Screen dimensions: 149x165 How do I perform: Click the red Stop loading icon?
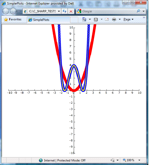pos(71,11)
